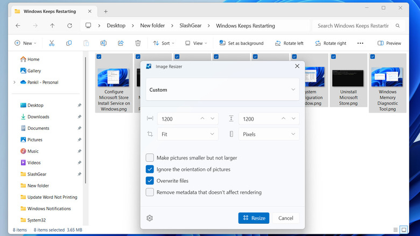Click the Resize button

pos(254,218)
